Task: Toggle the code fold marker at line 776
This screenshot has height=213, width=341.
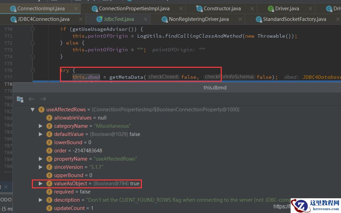Action: click(x=33, y=71)
